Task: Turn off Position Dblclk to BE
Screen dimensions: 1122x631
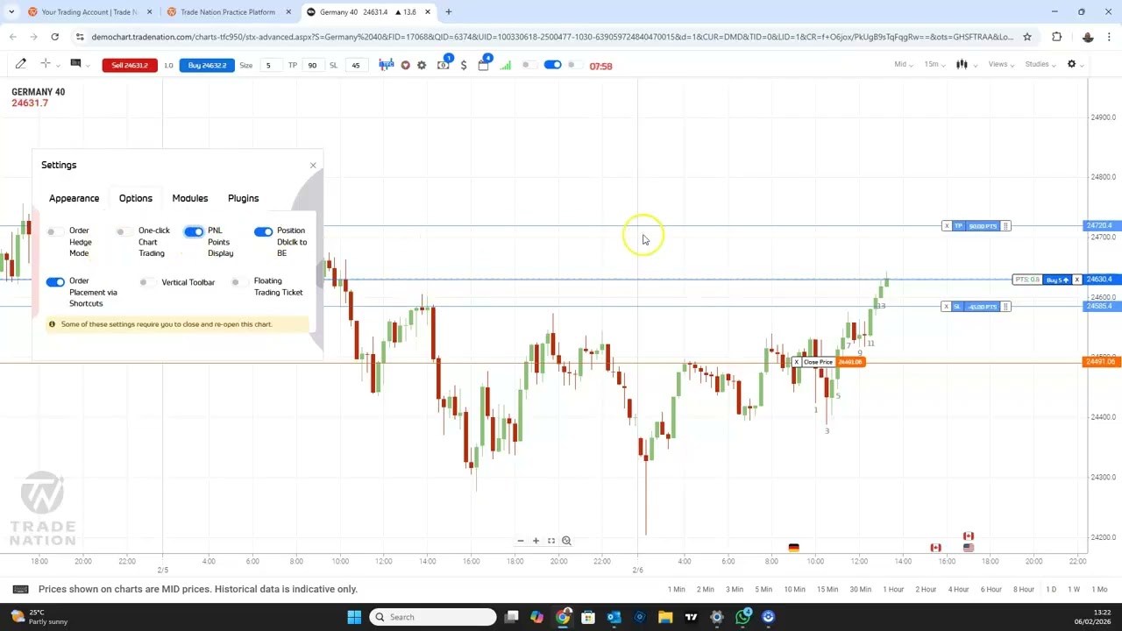Action: [263, 231]
